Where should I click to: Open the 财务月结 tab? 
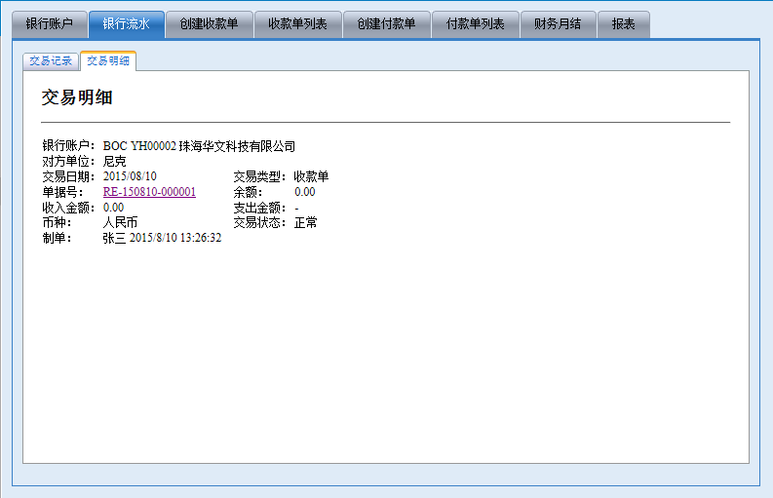click(x=558, y=24)
